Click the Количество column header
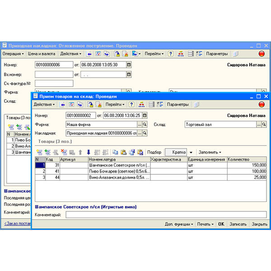 [x=247, y=159]
